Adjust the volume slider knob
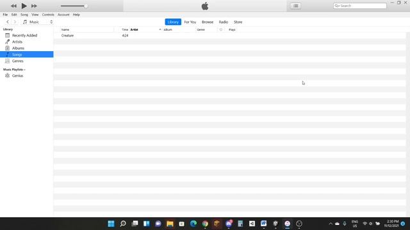 coord(86,6)
